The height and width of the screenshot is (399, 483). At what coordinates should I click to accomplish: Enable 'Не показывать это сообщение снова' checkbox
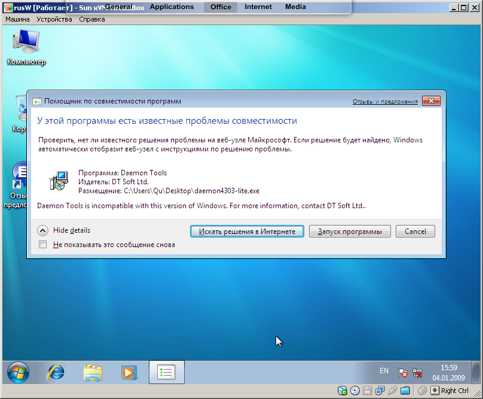[42, 245]
